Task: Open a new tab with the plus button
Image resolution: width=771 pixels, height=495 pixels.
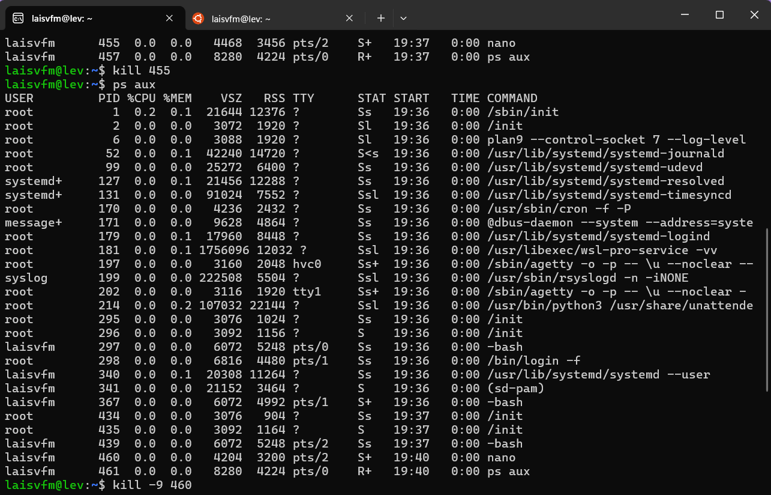Action: (x=380, y=18)
